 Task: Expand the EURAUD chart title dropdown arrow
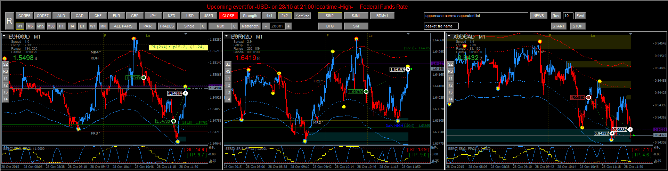(x=4, y=36)
